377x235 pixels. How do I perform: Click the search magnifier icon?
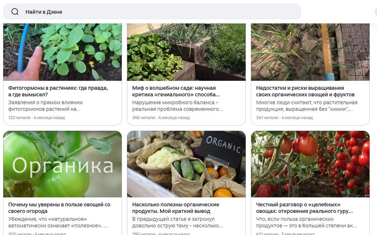(x=15, y=12)
